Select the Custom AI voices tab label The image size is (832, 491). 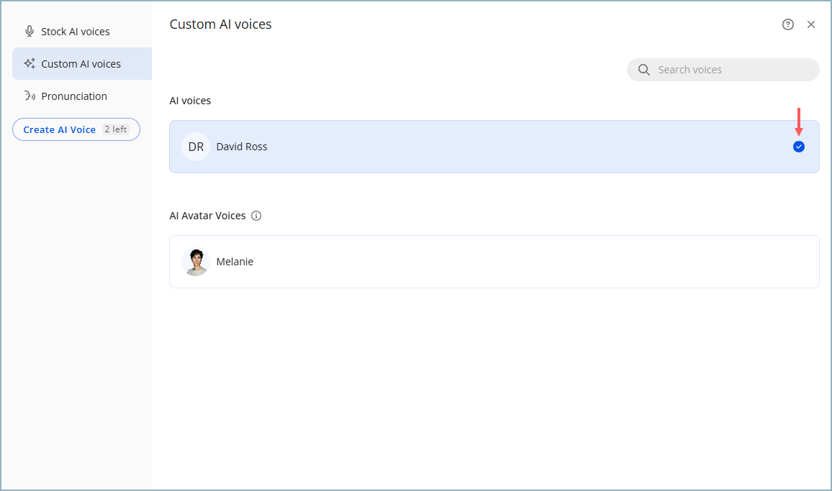coord(81,64)
